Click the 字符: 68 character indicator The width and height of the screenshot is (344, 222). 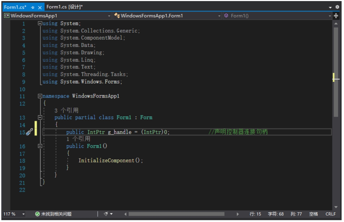pos(276,214)
